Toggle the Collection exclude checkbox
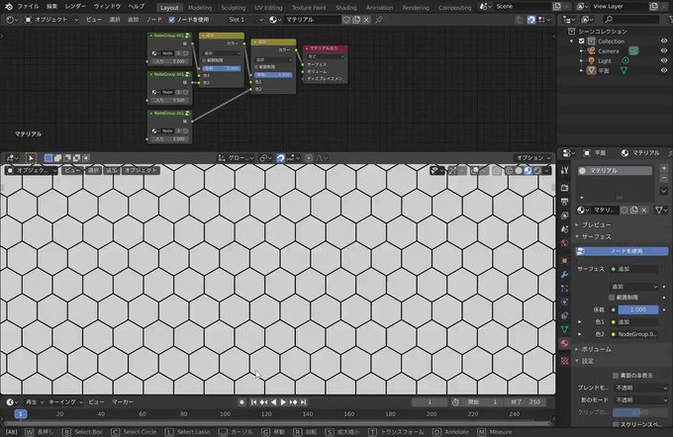673x437 pixels. click(582, 42)
